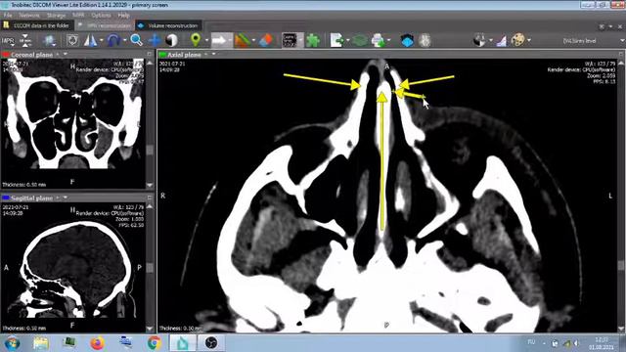Open File Explorer from the taskbar
626x352 pixels.
pyautogui.click(x=41, y=343)
